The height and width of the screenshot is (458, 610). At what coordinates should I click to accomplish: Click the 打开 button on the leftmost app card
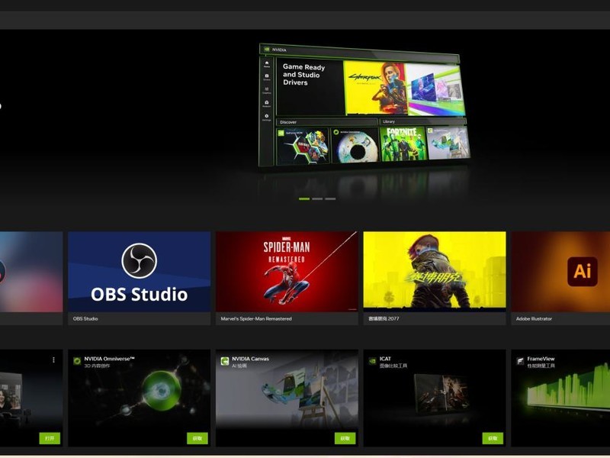point(50,438)
